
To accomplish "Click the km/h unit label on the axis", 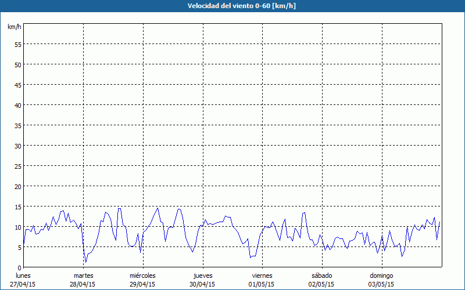I will (x=15, y=27).
